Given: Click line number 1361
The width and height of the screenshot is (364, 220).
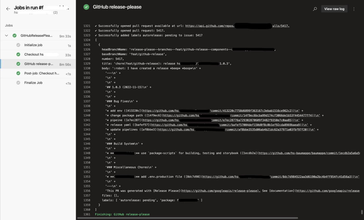Looking at the screenshot, I should tap(87, 214).
